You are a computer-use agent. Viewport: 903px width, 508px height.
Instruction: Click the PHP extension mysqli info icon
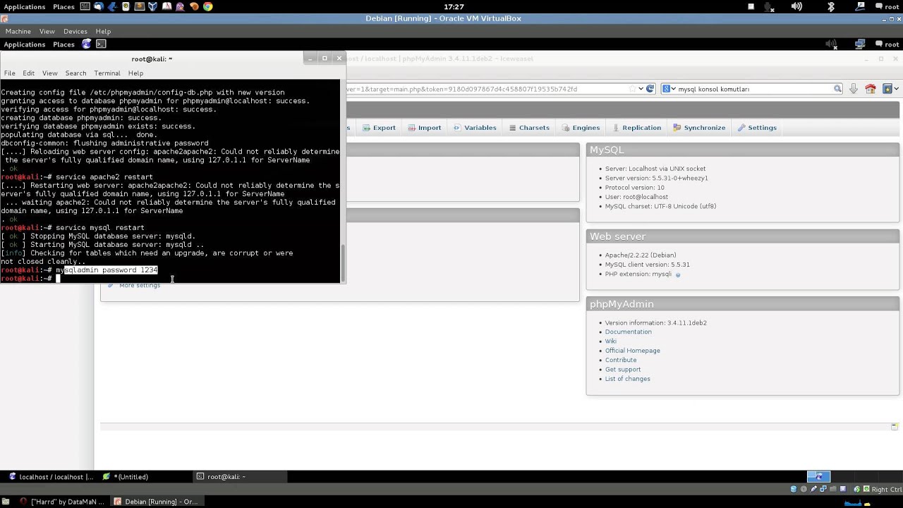tap(678, 274)
